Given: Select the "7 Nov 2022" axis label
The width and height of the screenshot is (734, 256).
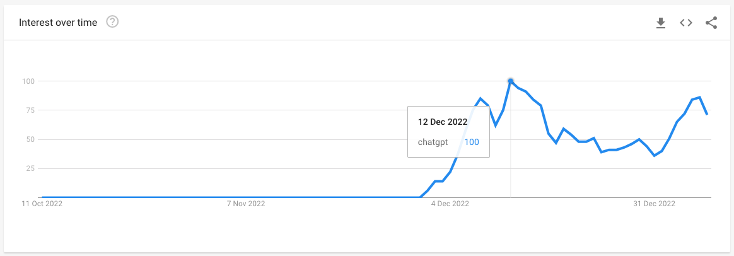Looking at the screenshot, I should tap(247, 204).
